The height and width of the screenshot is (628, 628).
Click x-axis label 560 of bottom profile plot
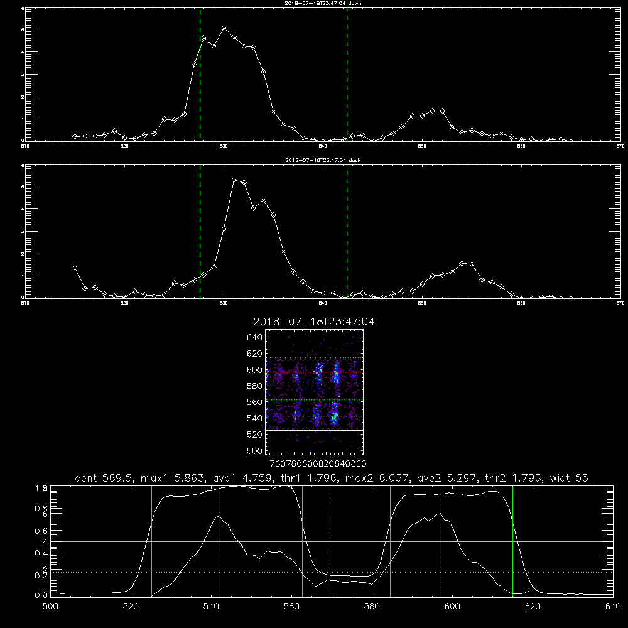pyautogui.click(x=291, y=607)
